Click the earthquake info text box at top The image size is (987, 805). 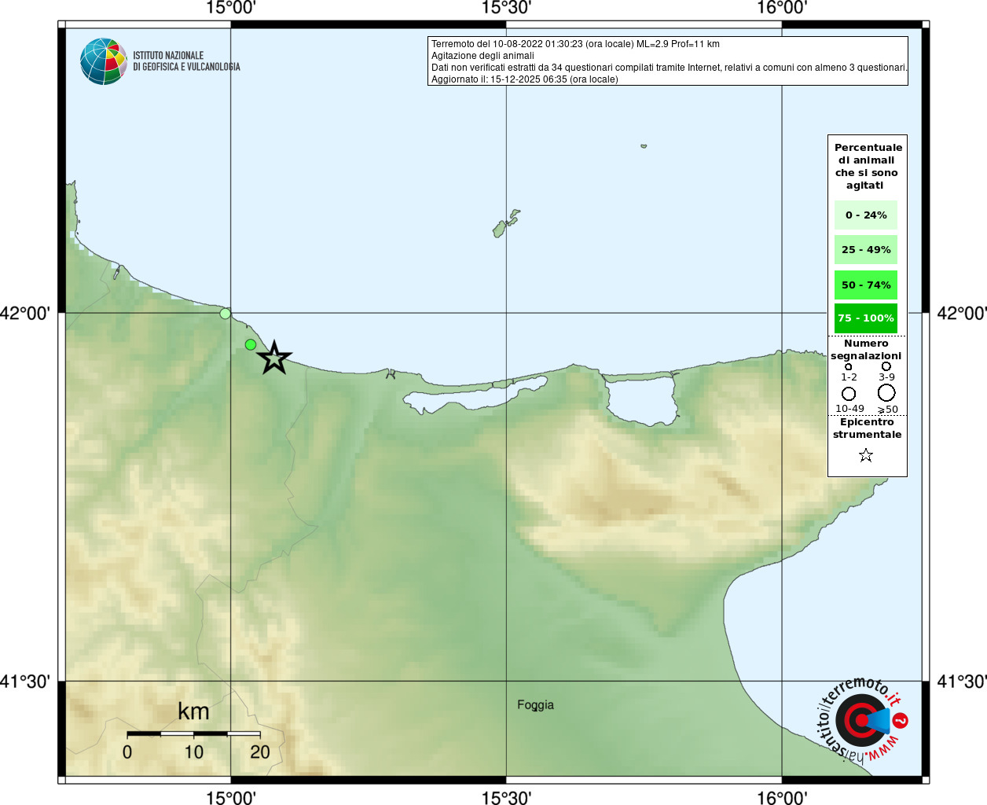click(x=668, y=61)
